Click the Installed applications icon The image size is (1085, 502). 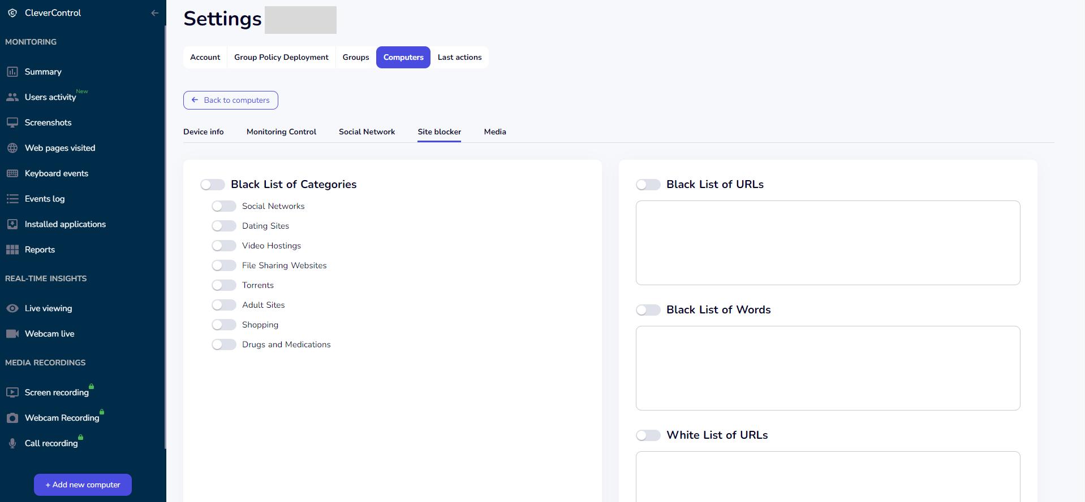[x=12, y=224]
